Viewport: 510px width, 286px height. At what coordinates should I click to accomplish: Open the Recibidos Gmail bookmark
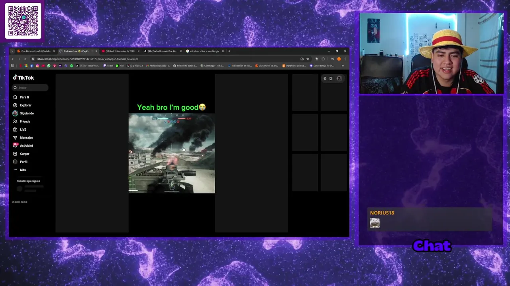click(159, 66)
